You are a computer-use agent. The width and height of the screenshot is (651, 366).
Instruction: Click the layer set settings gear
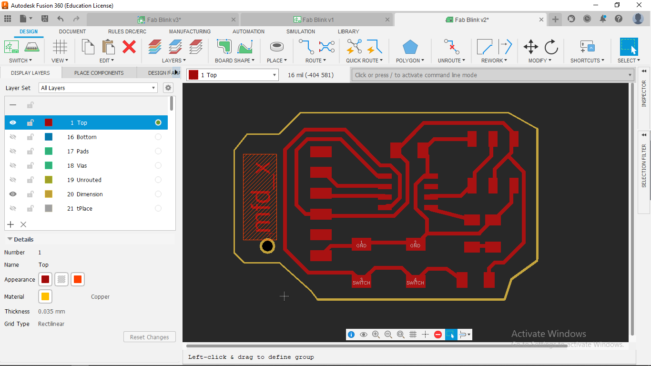pos(168,88)
